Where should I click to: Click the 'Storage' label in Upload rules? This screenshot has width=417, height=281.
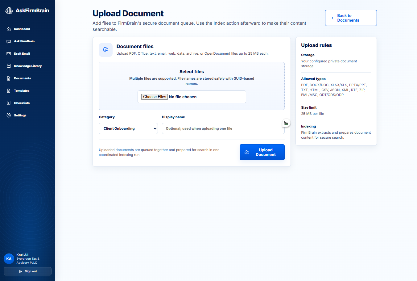click(308, 55)
